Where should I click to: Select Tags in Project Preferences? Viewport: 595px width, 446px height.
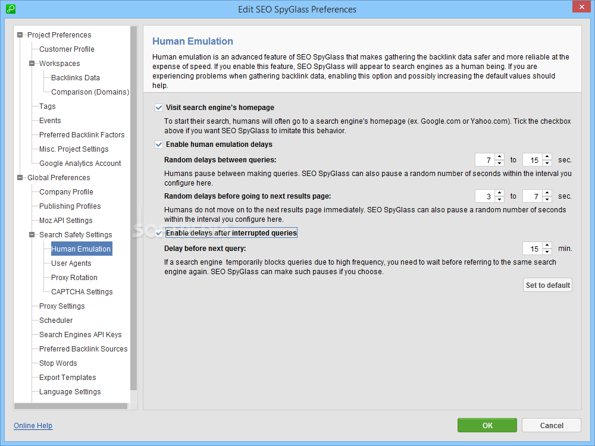(48, 106)
